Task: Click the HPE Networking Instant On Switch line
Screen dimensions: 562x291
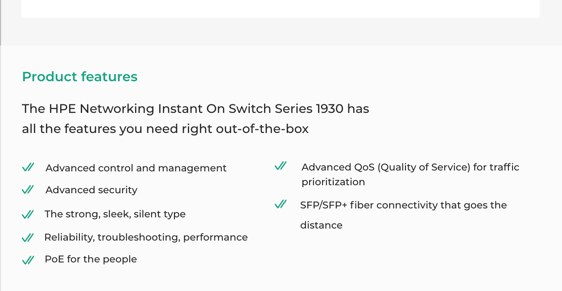Action: point(195,109)
